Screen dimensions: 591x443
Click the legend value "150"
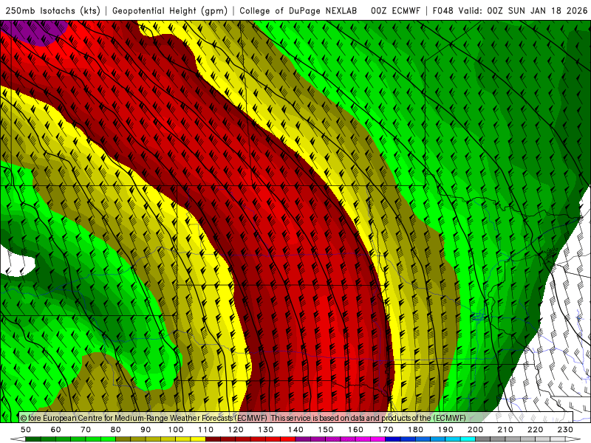[x=326, y=430]
